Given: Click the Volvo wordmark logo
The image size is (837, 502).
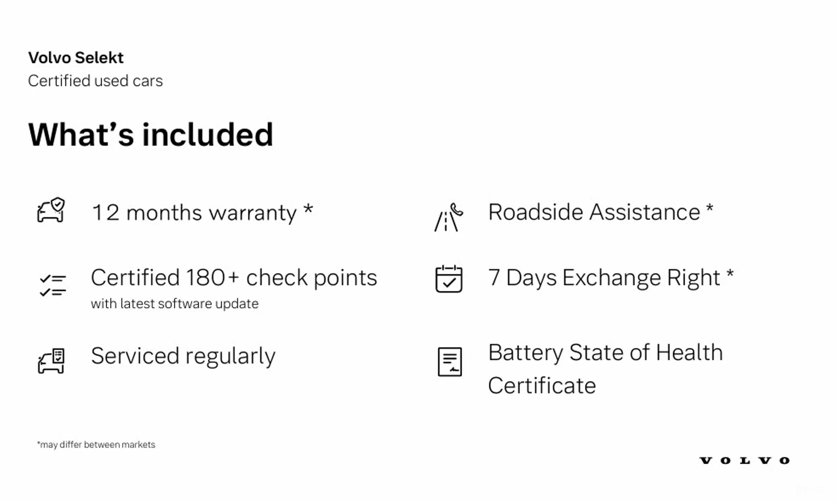Looking at the screenshot, I should [x=745, y=461].
